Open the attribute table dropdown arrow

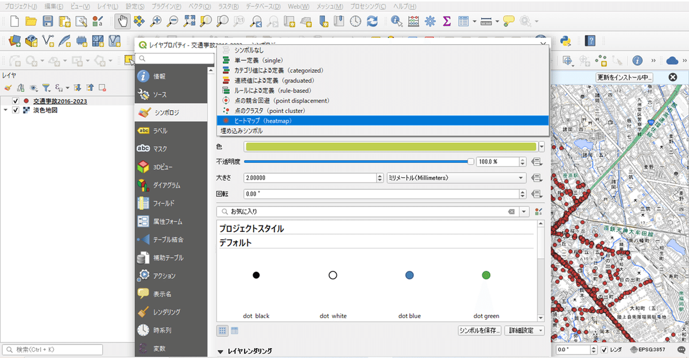coord(474,21)
